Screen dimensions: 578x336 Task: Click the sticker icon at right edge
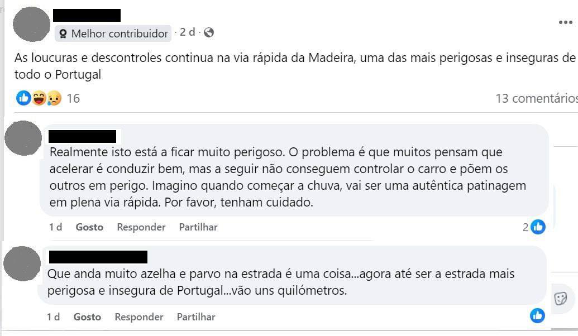pyautogui.click(x=560, y=298)
